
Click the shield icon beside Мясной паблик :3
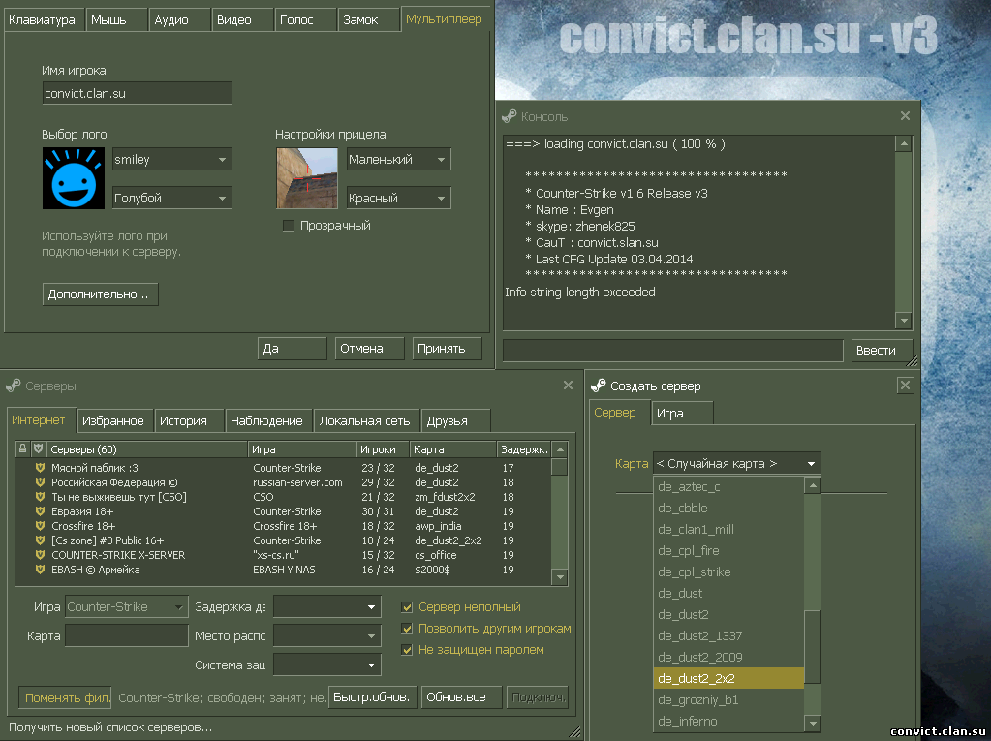click(40, 468)
